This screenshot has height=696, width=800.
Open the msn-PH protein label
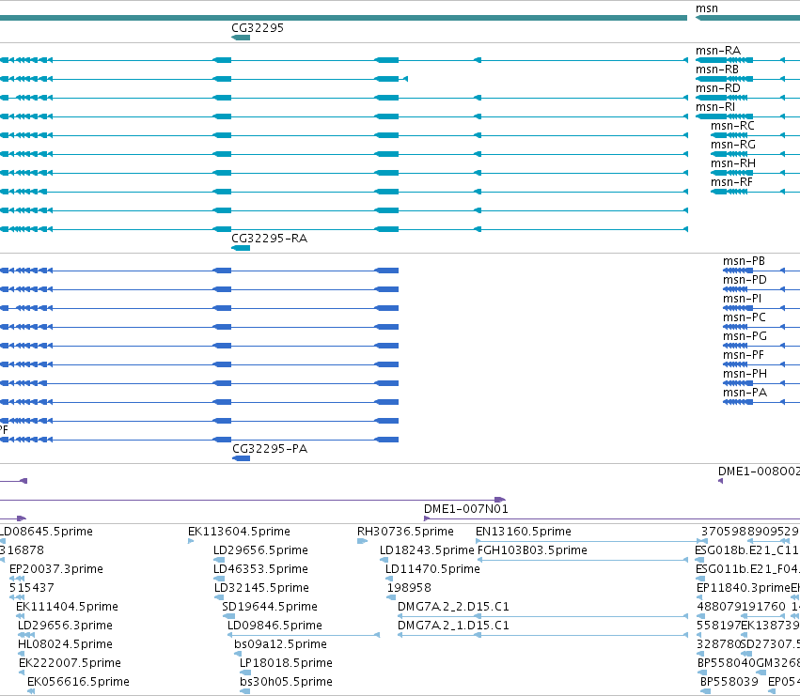tap(745, 374)
